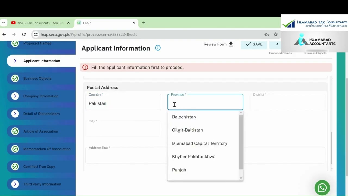The width and height of the screenshot is (348, 196).
Task: Click the Certified True Copy check icon
Action: (15, 166)
